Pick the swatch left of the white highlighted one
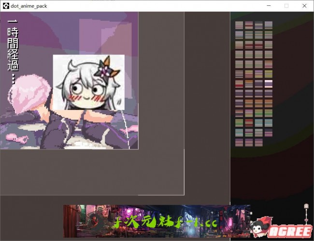Viewport: 314px width, 241px height. pyautogui.click(x=258, y=83)
